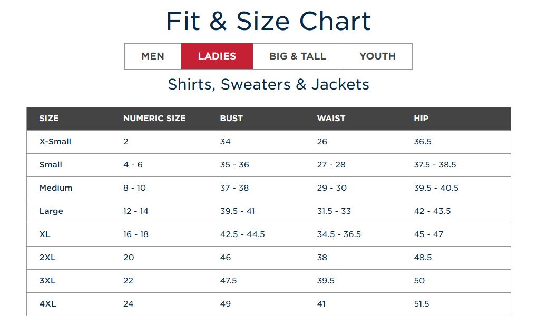
Task: Click the HIP column header
Action: (421, 119)
